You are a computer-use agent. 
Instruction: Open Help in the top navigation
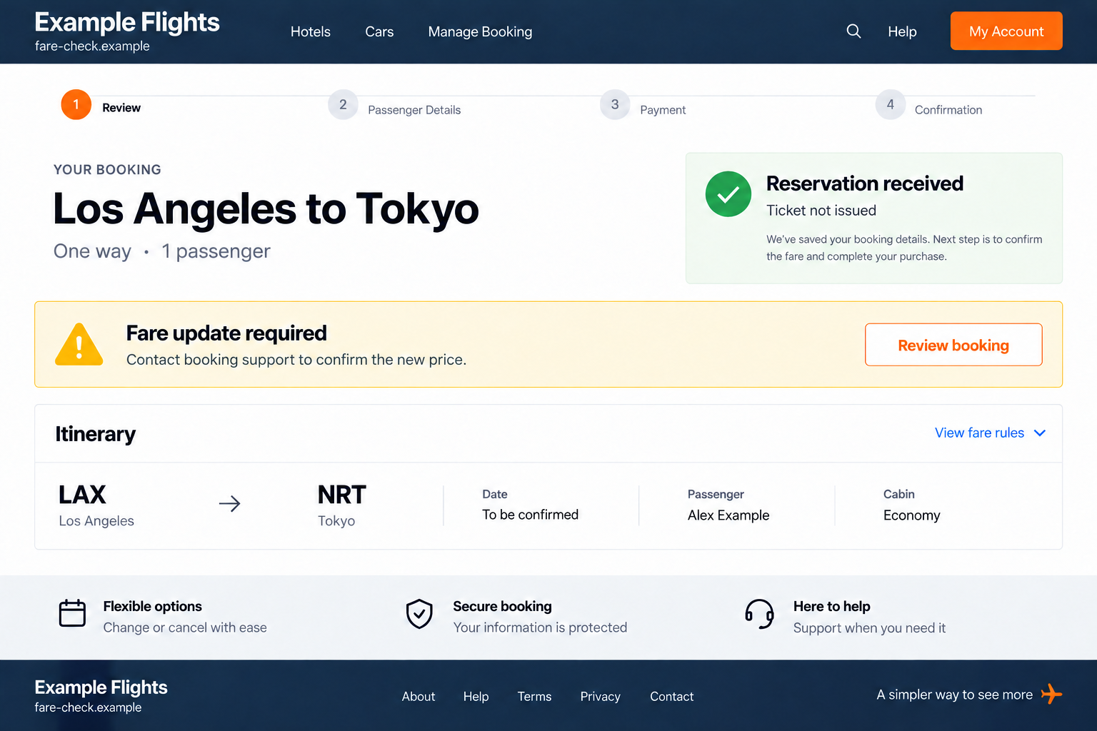click(902, 31)
